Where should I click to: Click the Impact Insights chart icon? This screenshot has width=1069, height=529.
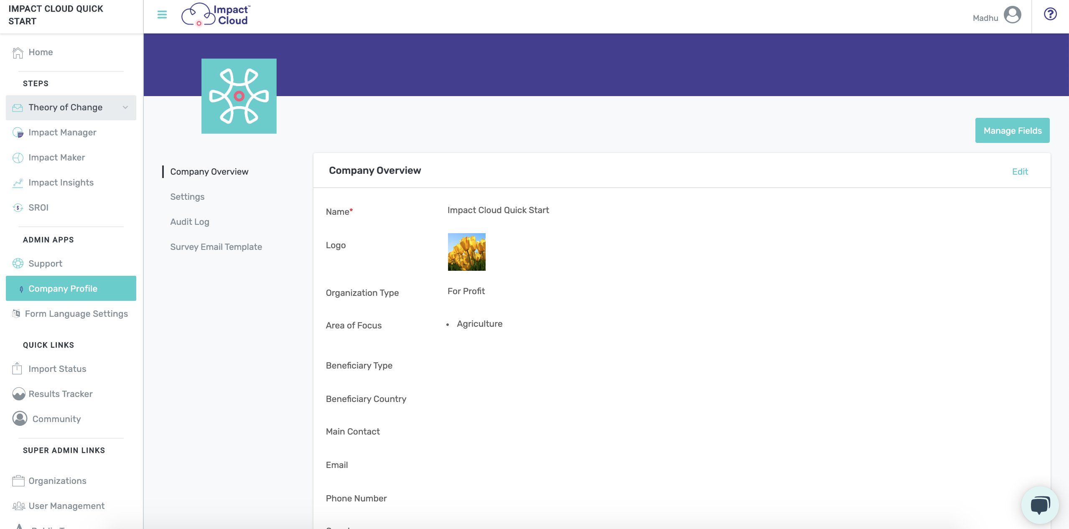click(x=18, y=183)
